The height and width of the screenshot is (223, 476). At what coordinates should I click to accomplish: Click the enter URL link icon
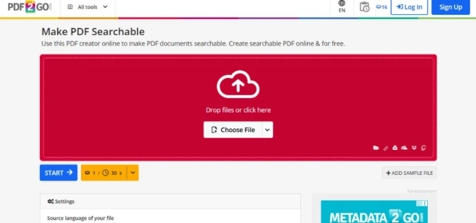[386, 148]
